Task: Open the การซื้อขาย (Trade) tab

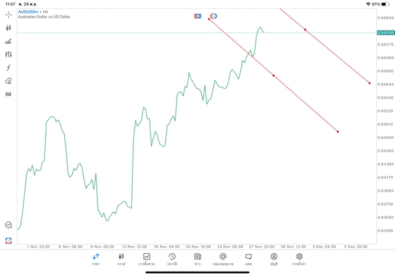Action: coord(147,259)
